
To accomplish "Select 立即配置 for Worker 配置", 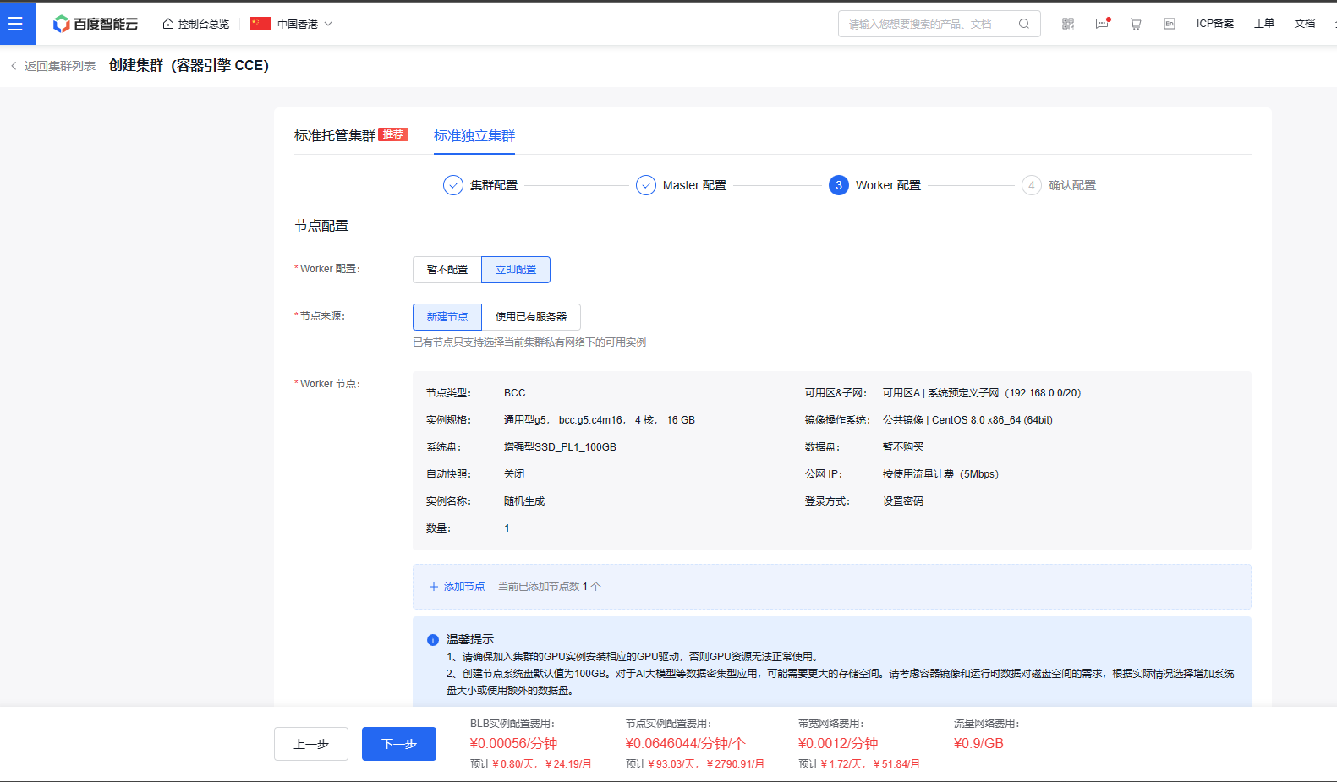I will click(516, 270).
